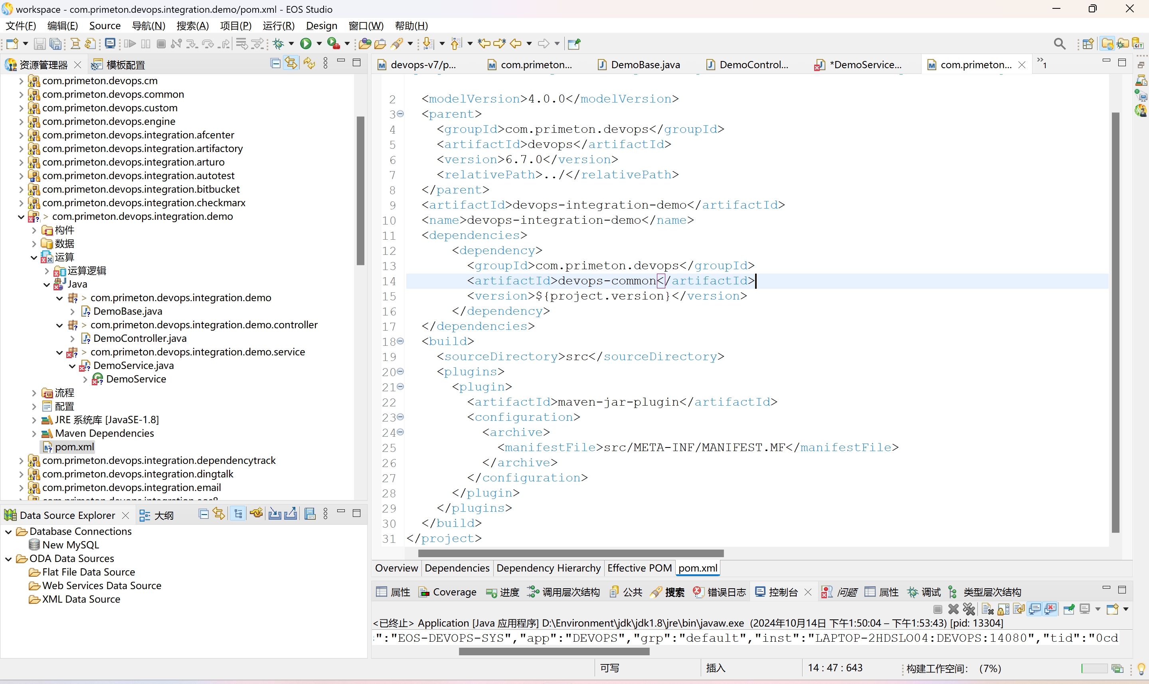Toggle show console when standard out changes
This screenshot has width=1149, height=684.
[1034, 609]
